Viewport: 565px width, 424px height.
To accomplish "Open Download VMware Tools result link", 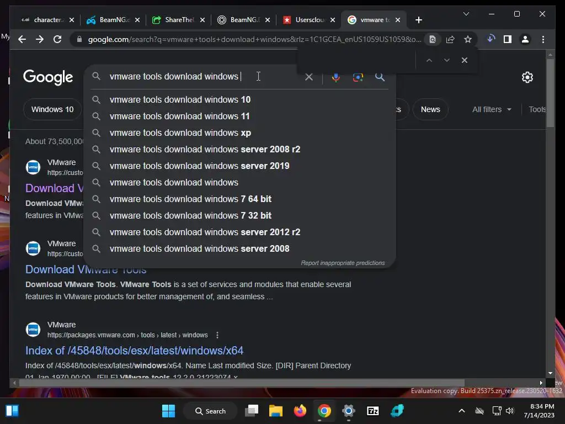I will [86, 269].
